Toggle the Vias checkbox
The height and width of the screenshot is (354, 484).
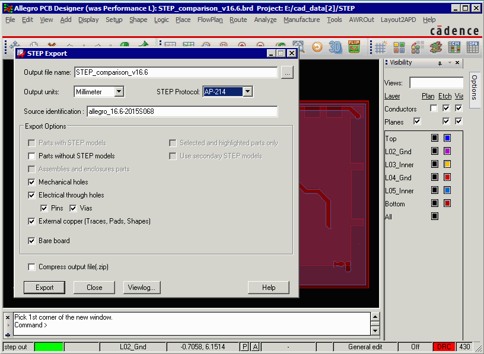pyautogui.click(x=73, y=208)
